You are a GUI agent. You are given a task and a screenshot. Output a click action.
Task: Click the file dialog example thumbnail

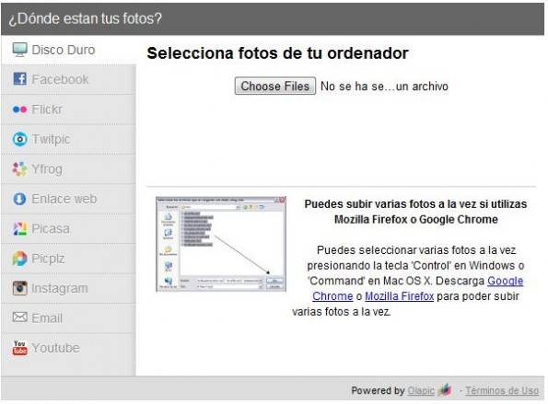point(221,244)
